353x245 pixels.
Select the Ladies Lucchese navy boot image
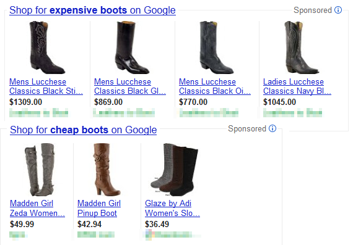click(302, 48)
